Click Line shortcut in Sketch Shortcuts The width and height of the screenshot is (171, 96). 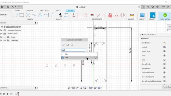(x=63, y=45)
